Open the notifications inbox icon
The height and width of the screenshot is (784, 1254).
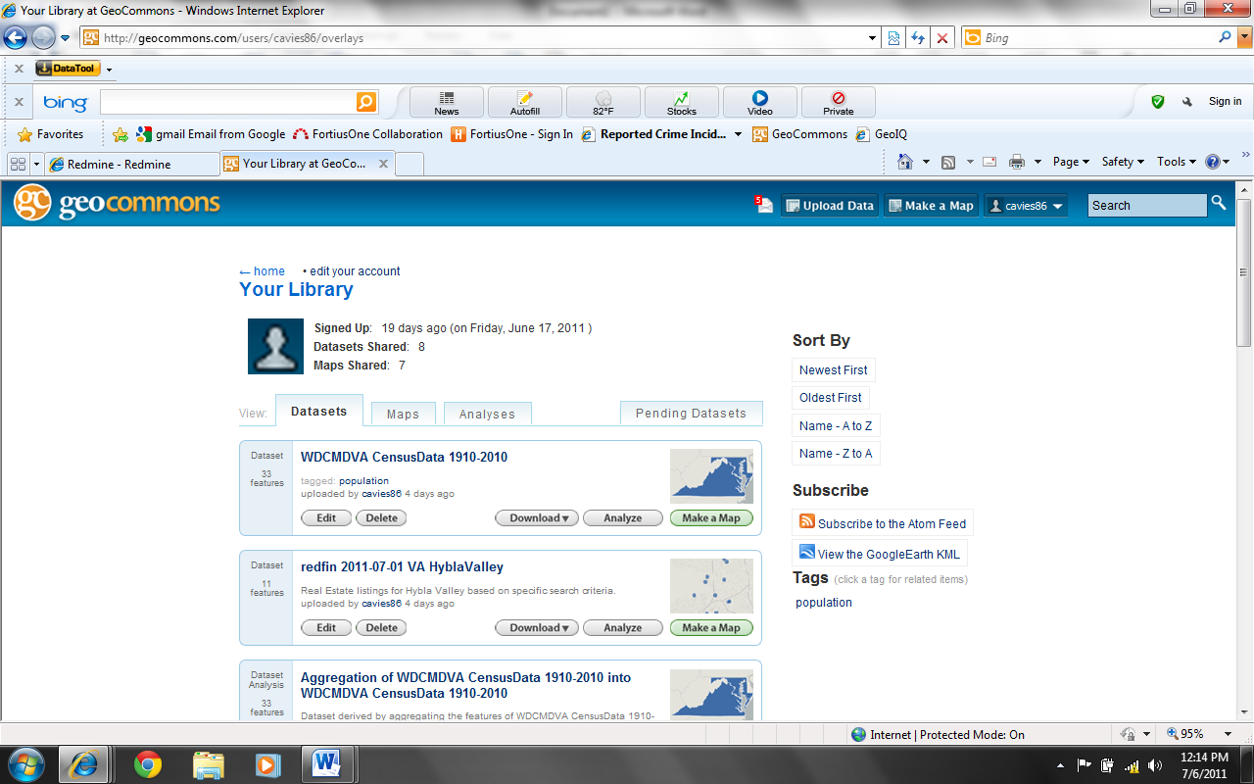tap(764, 205)
